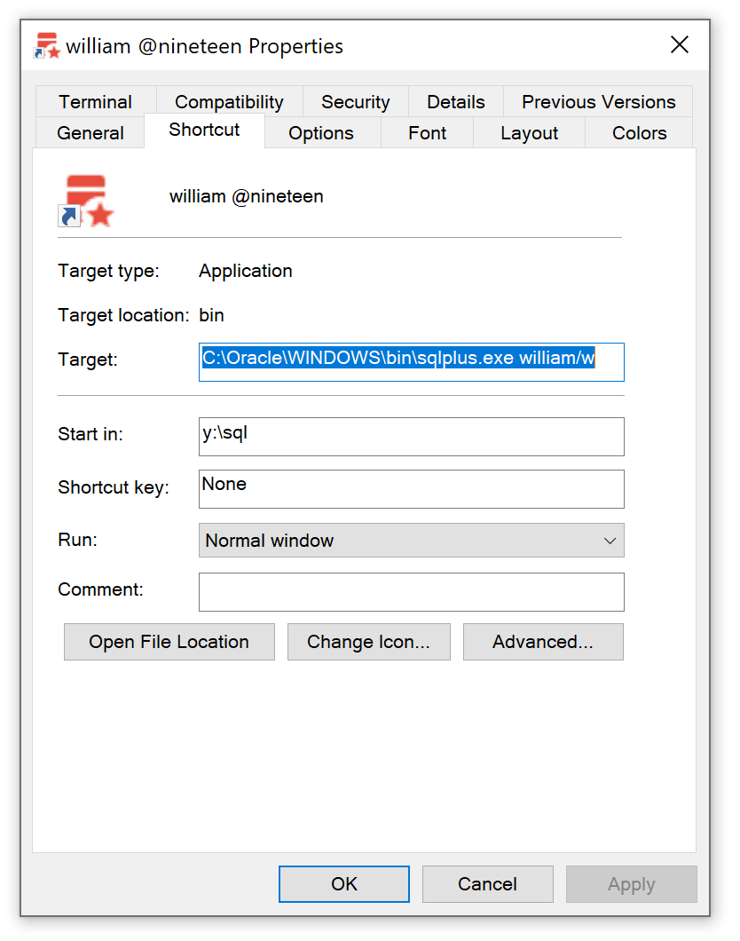Viewport: 740px width, 941px height.
Task: Click the Start in field
Action: (x=412, y=437)
